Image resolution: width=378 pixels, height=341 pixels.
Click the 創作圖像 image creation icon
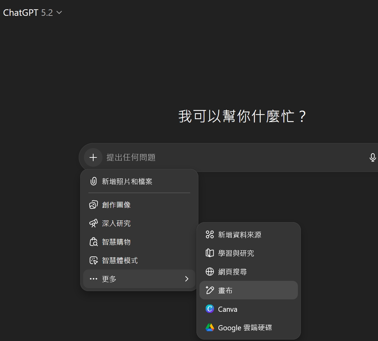point(93,205)
